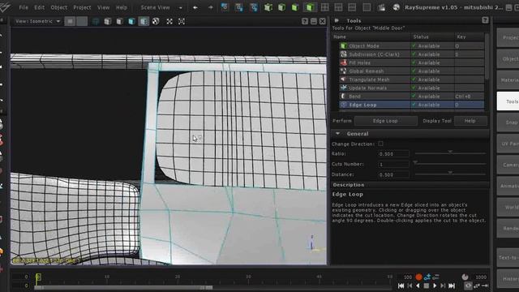This screenshot has height=292, width=519.
Task: Select the Edge Loop tool row
Action: 411,105
